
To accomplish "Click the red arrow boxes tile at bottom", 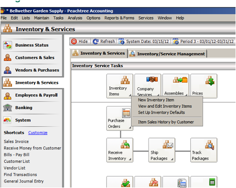I will tap(148, 182).
